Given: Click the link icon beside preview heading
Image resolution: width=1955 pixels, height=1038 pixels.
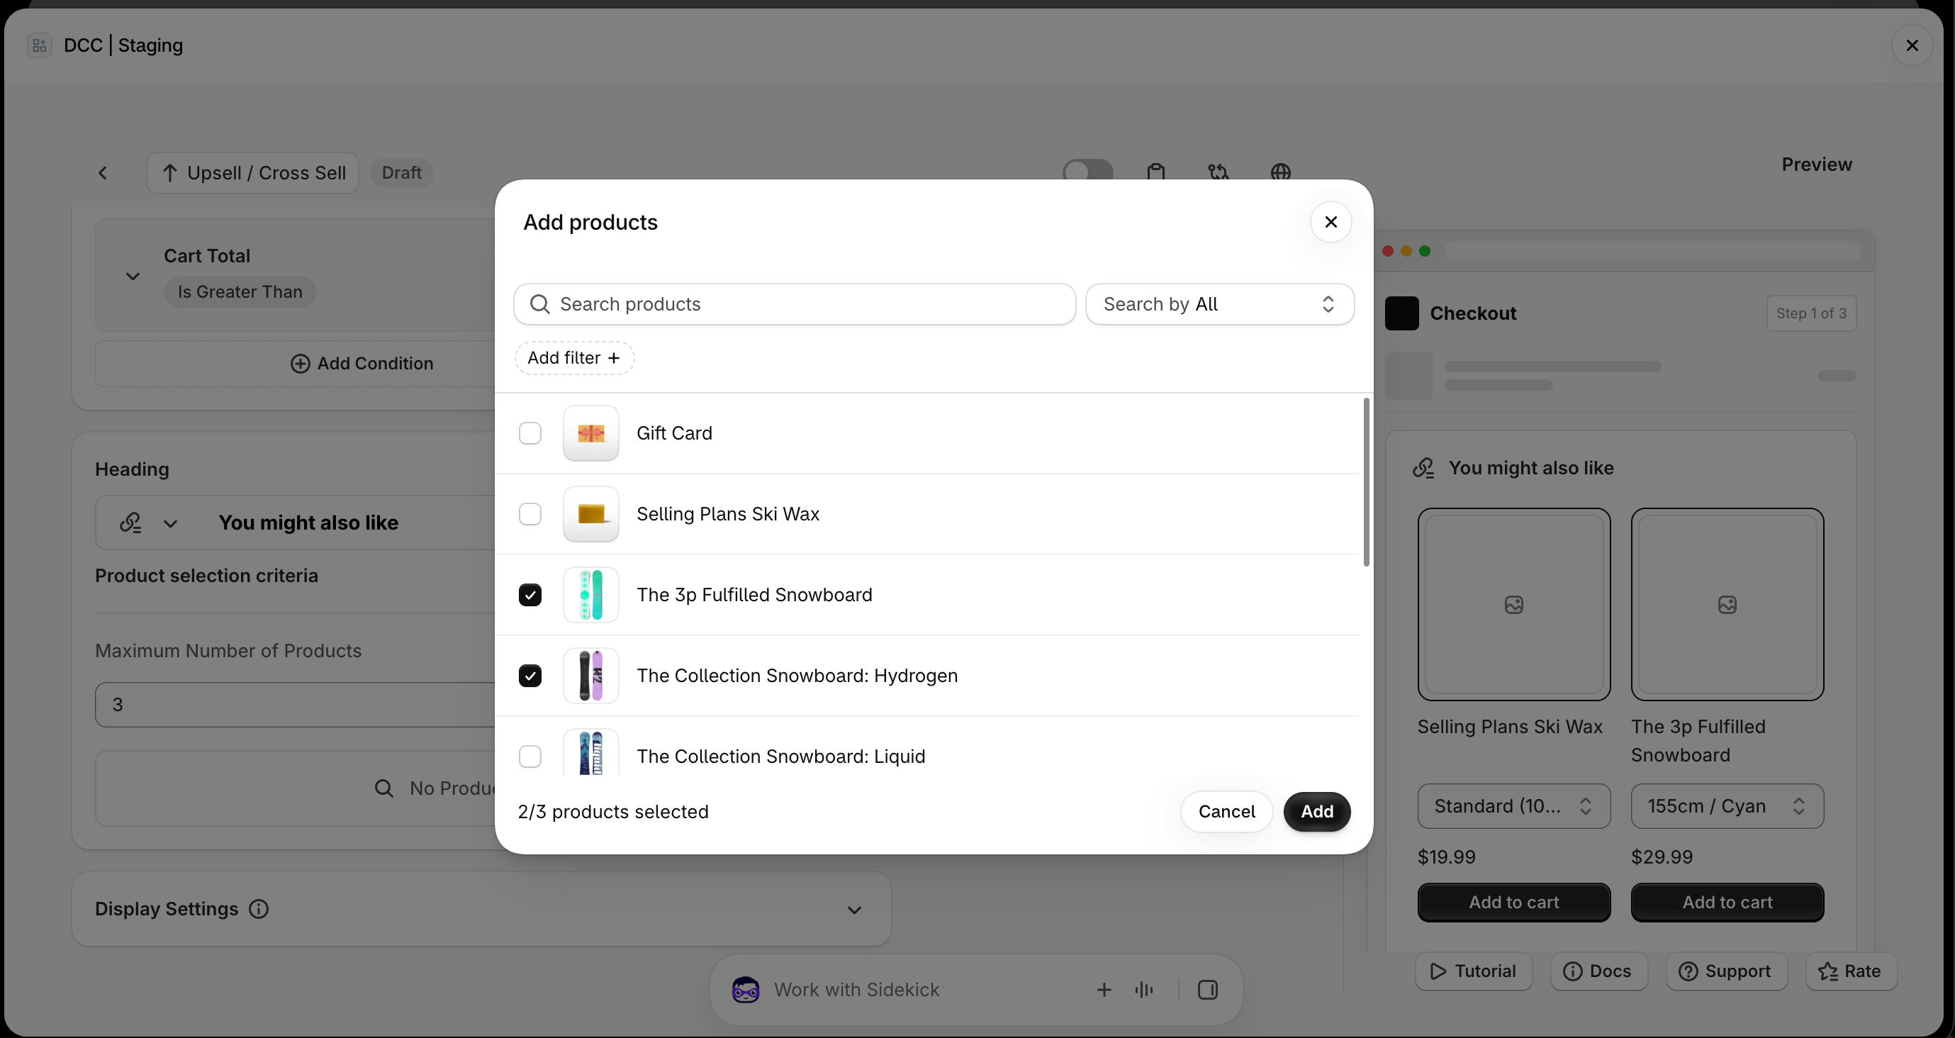Looking at the screenshot, I should point(1424,469).
